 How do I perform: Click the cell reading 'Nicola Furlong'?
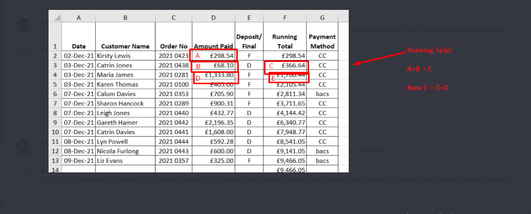click(x=125, y=151)
